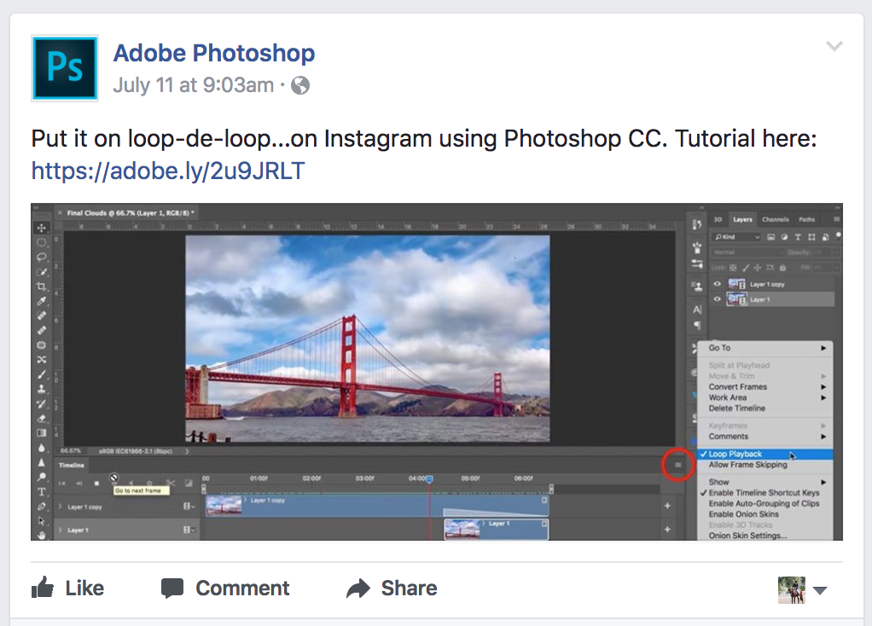The height and width of the screenshot is (626, 872).
Task: Select the Blur droplet tool
Action: tap(41, 448)
